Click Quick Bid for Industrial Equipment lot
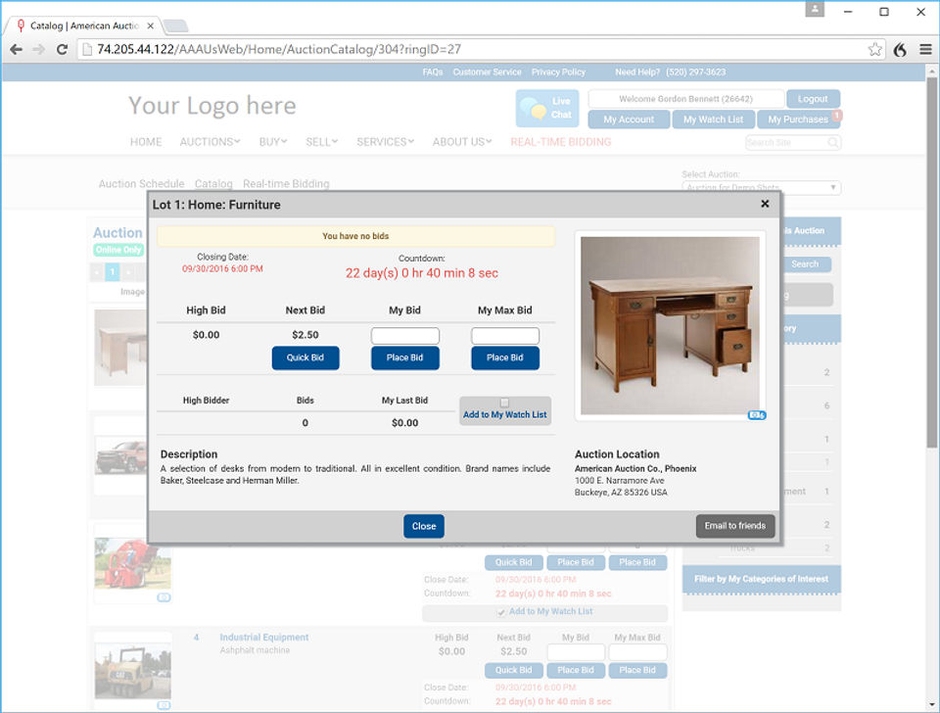 [513, 670]
